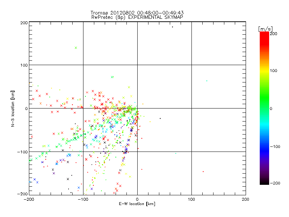
Task: Click the RwPretec EXPERIMENTAL SKYMAP subtitle
Action: tap(137, 17)
